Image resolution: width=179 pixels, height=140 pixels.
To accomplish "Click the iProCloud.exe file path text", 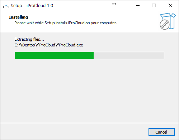I will pyautogui.click(x=49, y=45).
